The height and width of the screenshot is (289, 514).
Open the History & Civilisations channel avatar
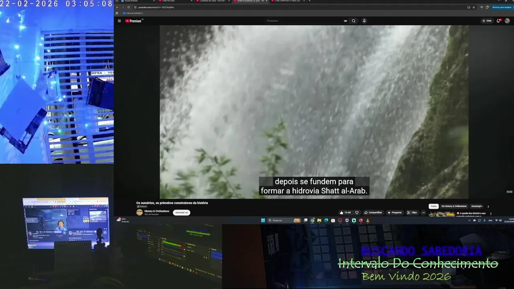click(139, 212)
